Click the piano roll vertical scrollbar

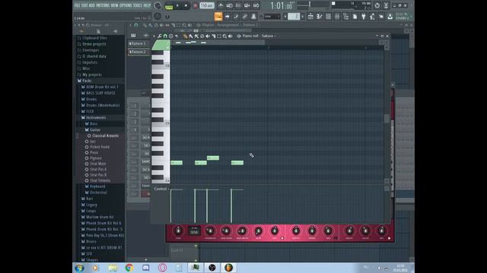[387, 118]
